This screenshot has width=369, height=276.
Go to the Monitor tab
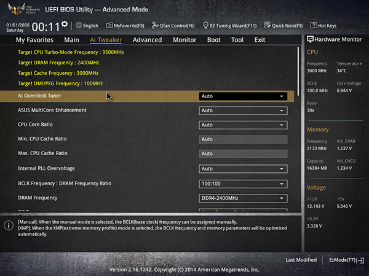coord(184,40)
